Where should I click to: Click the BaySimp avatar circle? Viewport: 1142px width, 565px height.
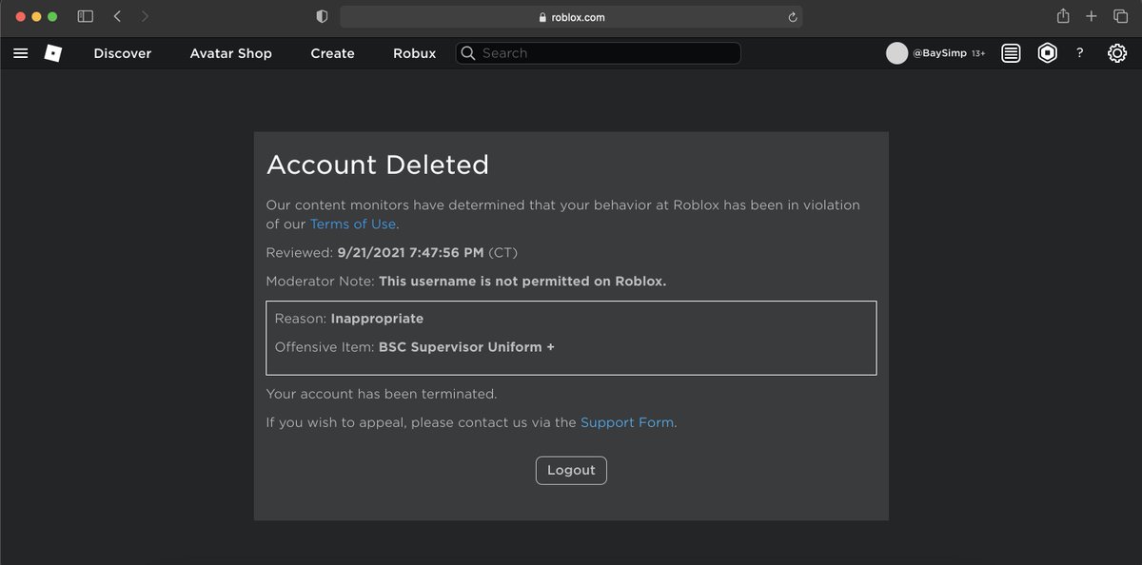pyautogui.click(x=896, y=53)
